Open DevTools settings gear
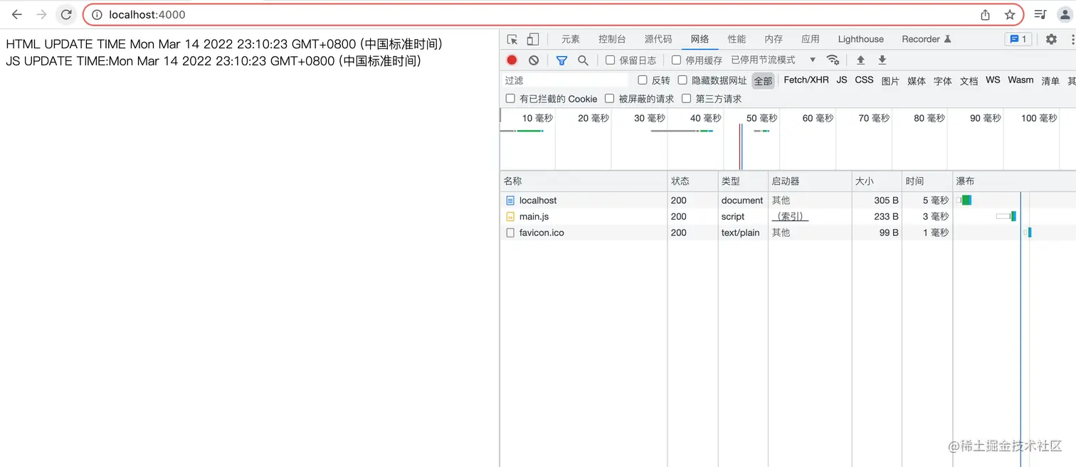The height and width of the screenshot is (467, 1076). pos(1051,39)
